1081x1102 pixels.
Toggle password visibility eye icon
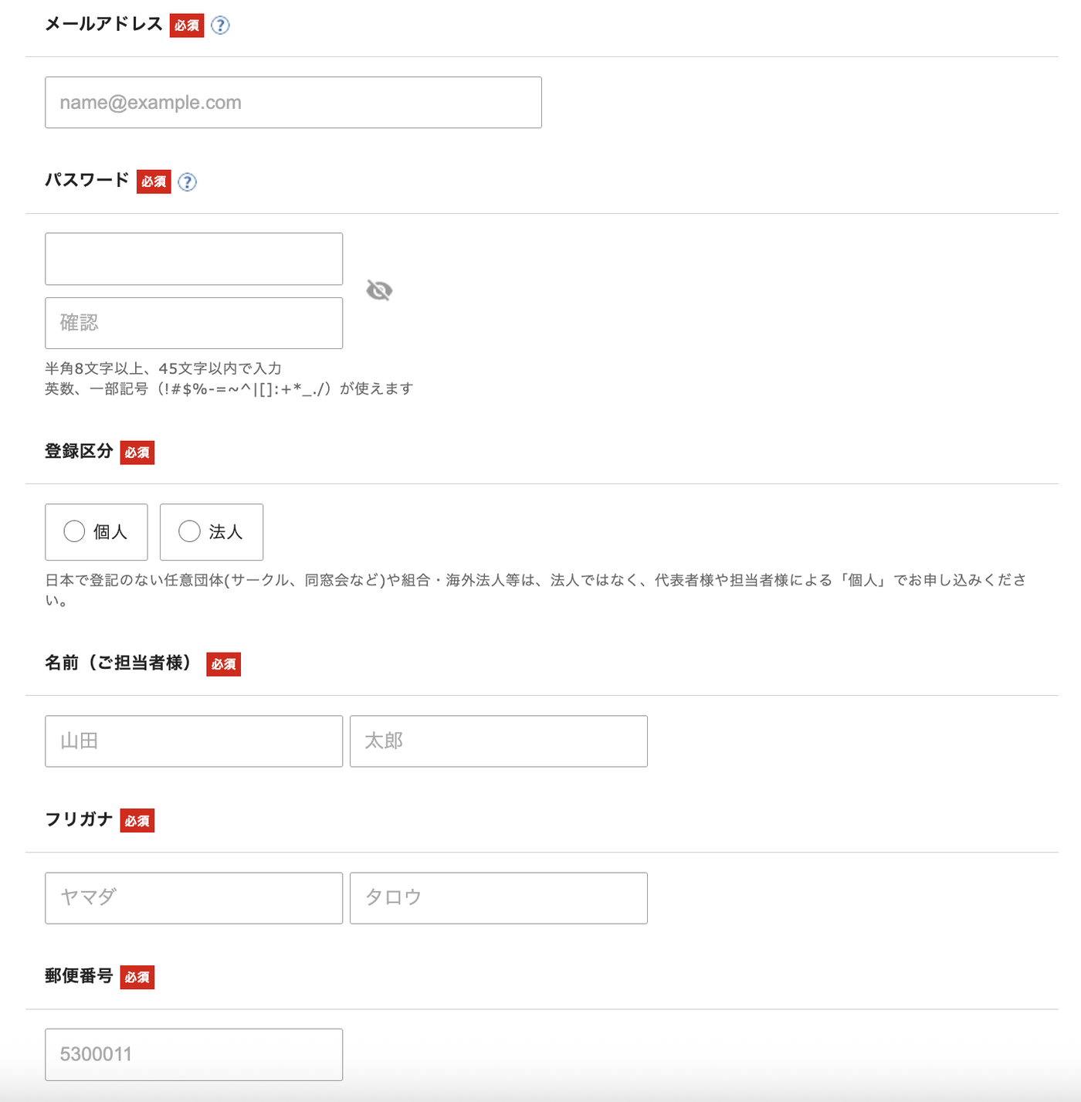tap(379, 290)
